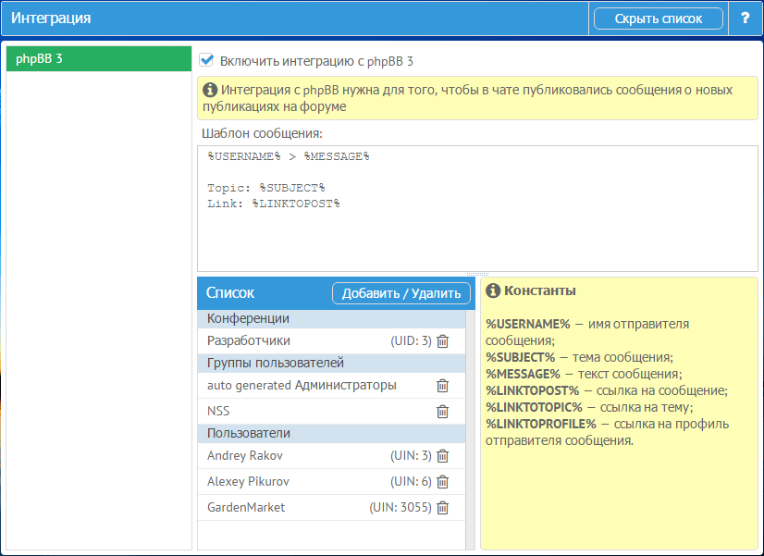Viewport: 764px width, 556px height.
Task: Click trash icon beside NSS group
Action: coord(442,412)
